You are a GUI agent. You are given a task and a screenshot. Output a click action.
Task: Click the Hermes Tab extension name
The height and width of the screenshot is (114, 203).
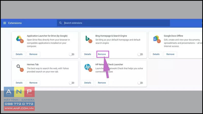pyautogui.click(x=33, y=64)
